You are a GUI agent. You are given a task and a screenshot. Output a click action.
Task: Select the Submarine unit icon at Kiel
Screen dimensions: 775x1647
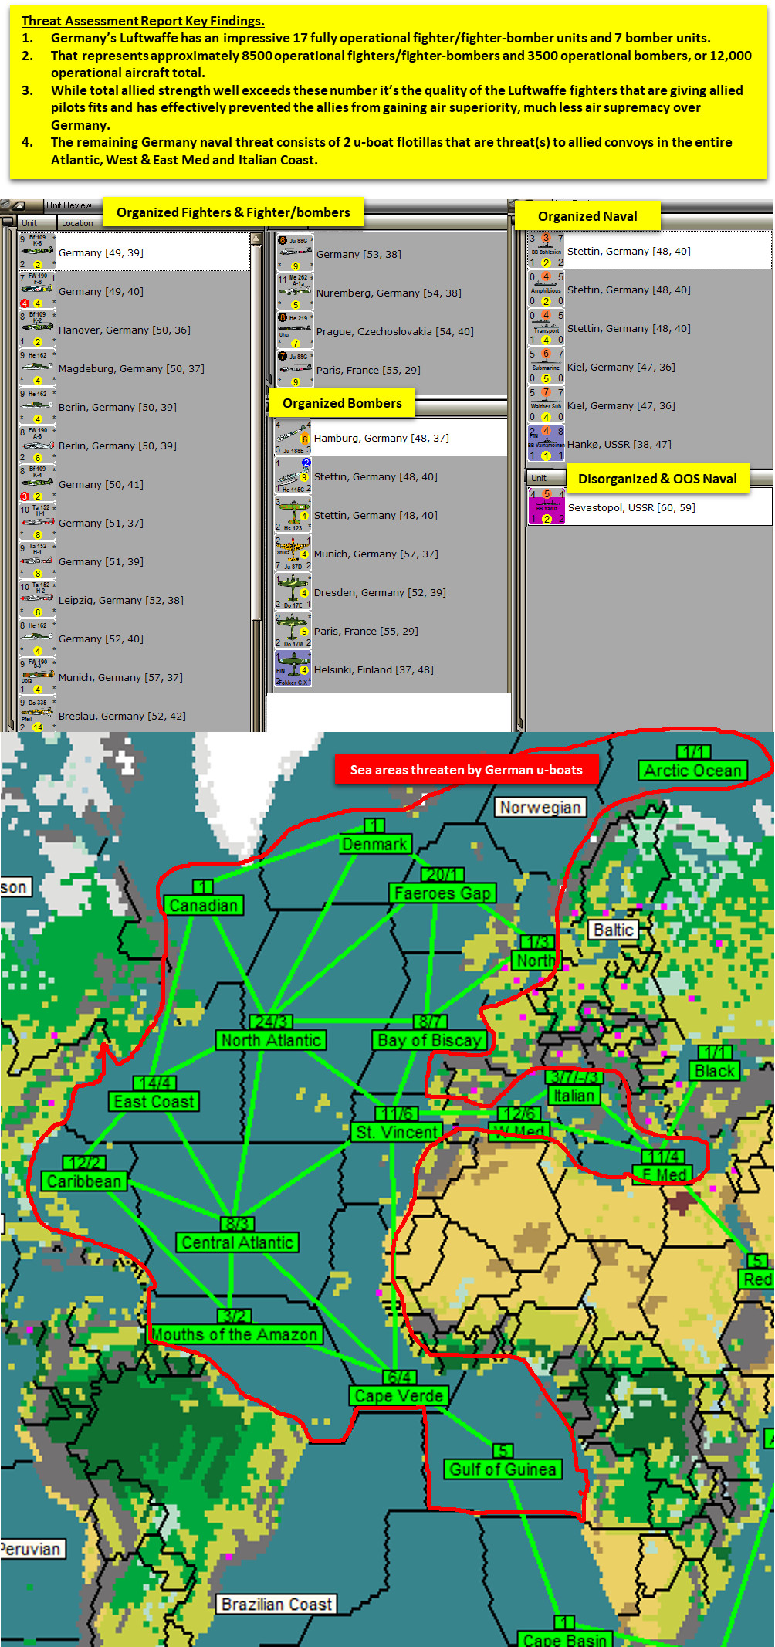point(547,366)
